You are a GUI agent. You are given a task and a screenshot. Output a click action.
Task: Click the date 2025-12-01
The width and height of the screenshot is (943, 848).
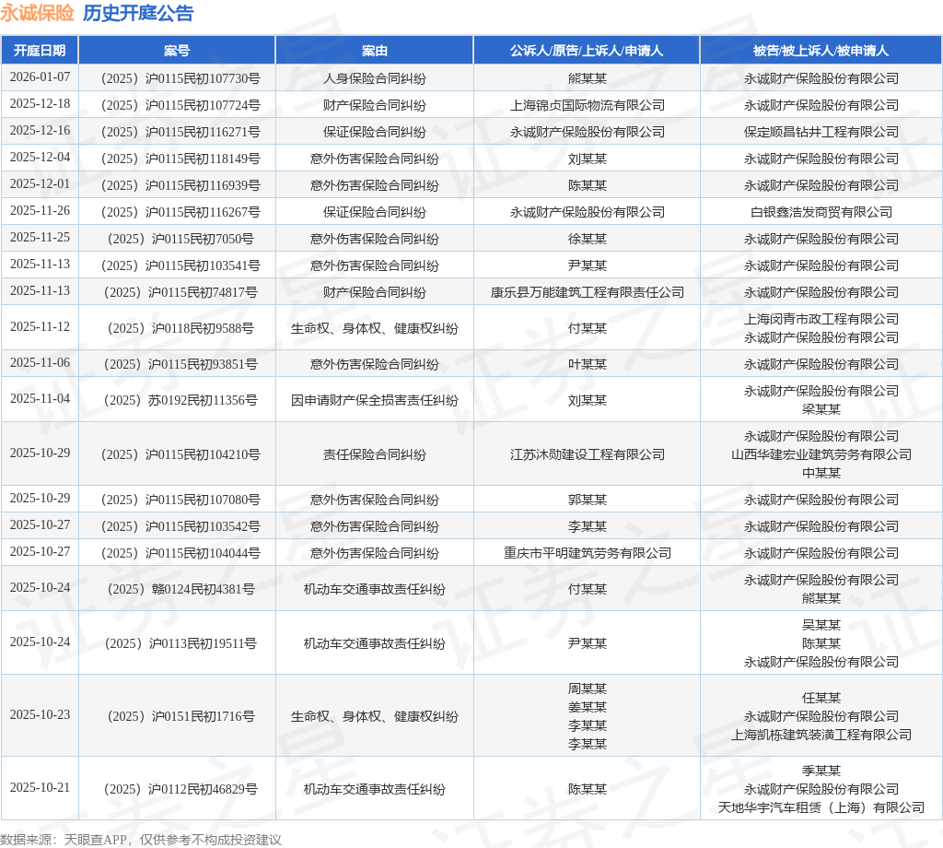(x=40, y=183)
